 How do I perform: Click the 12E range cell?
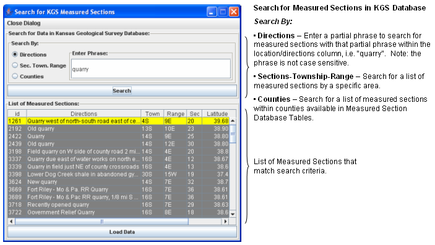click(x=175, y=144)
